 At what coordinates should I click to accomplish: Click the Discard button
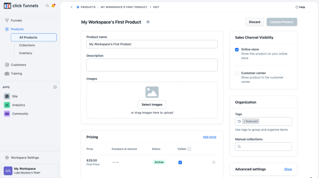(254, 22)
